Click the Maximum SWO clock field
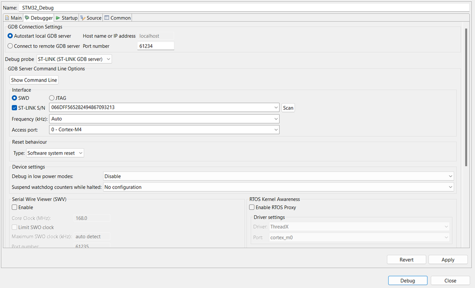 92,237
